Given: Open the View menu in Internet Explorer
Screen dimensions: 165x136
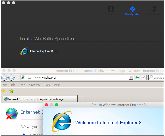Looking at the screenshot, I should [x=22, y=85].
